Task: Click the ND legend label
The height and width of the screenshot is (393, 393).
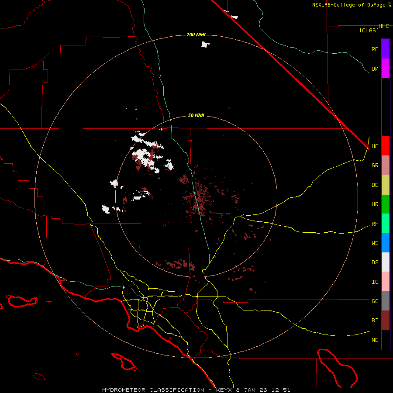Action: 375,340
